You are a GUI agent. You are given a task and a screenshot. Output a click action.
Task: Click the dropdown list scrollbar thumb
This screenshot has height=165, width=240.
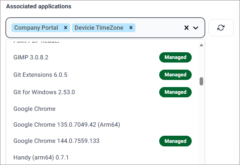pyautogui.click(x=201, y=81)
